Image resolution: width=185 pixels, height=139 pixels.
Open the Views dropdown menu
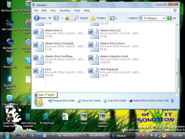coord(113,18)
